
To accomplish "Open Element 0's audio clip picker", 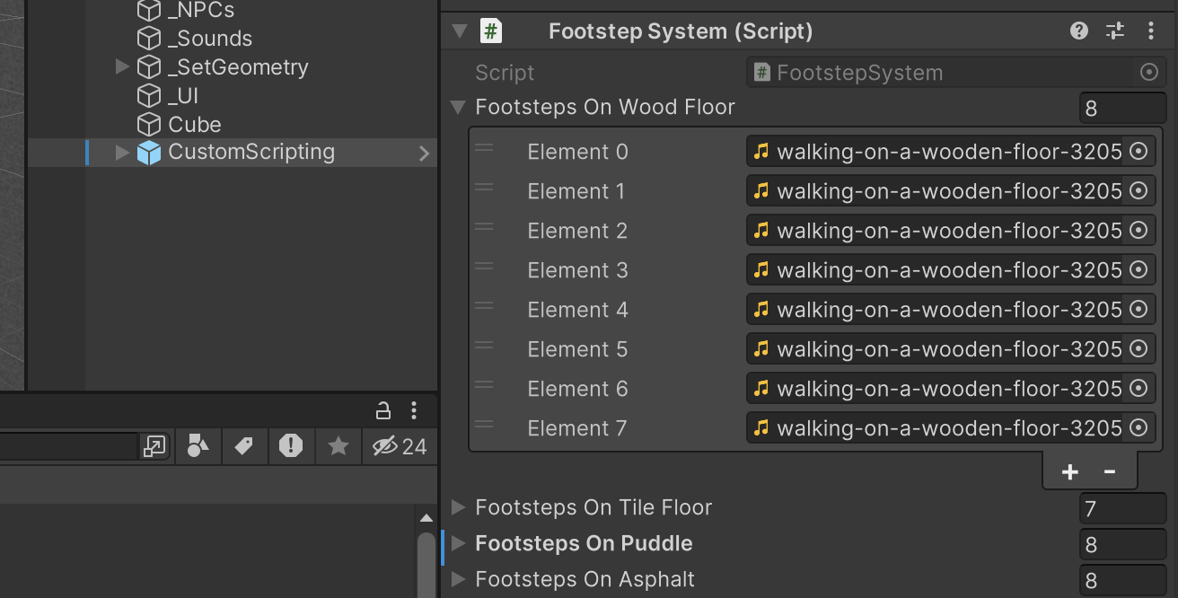I will point(1138,151).
